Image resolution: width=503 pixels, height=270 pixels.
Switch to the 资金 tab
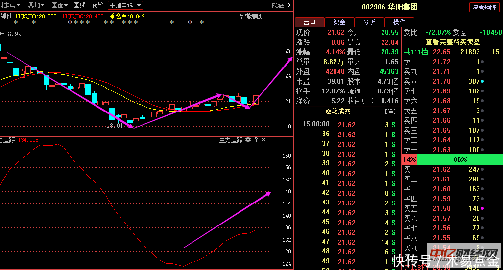(x=339, y=22)
